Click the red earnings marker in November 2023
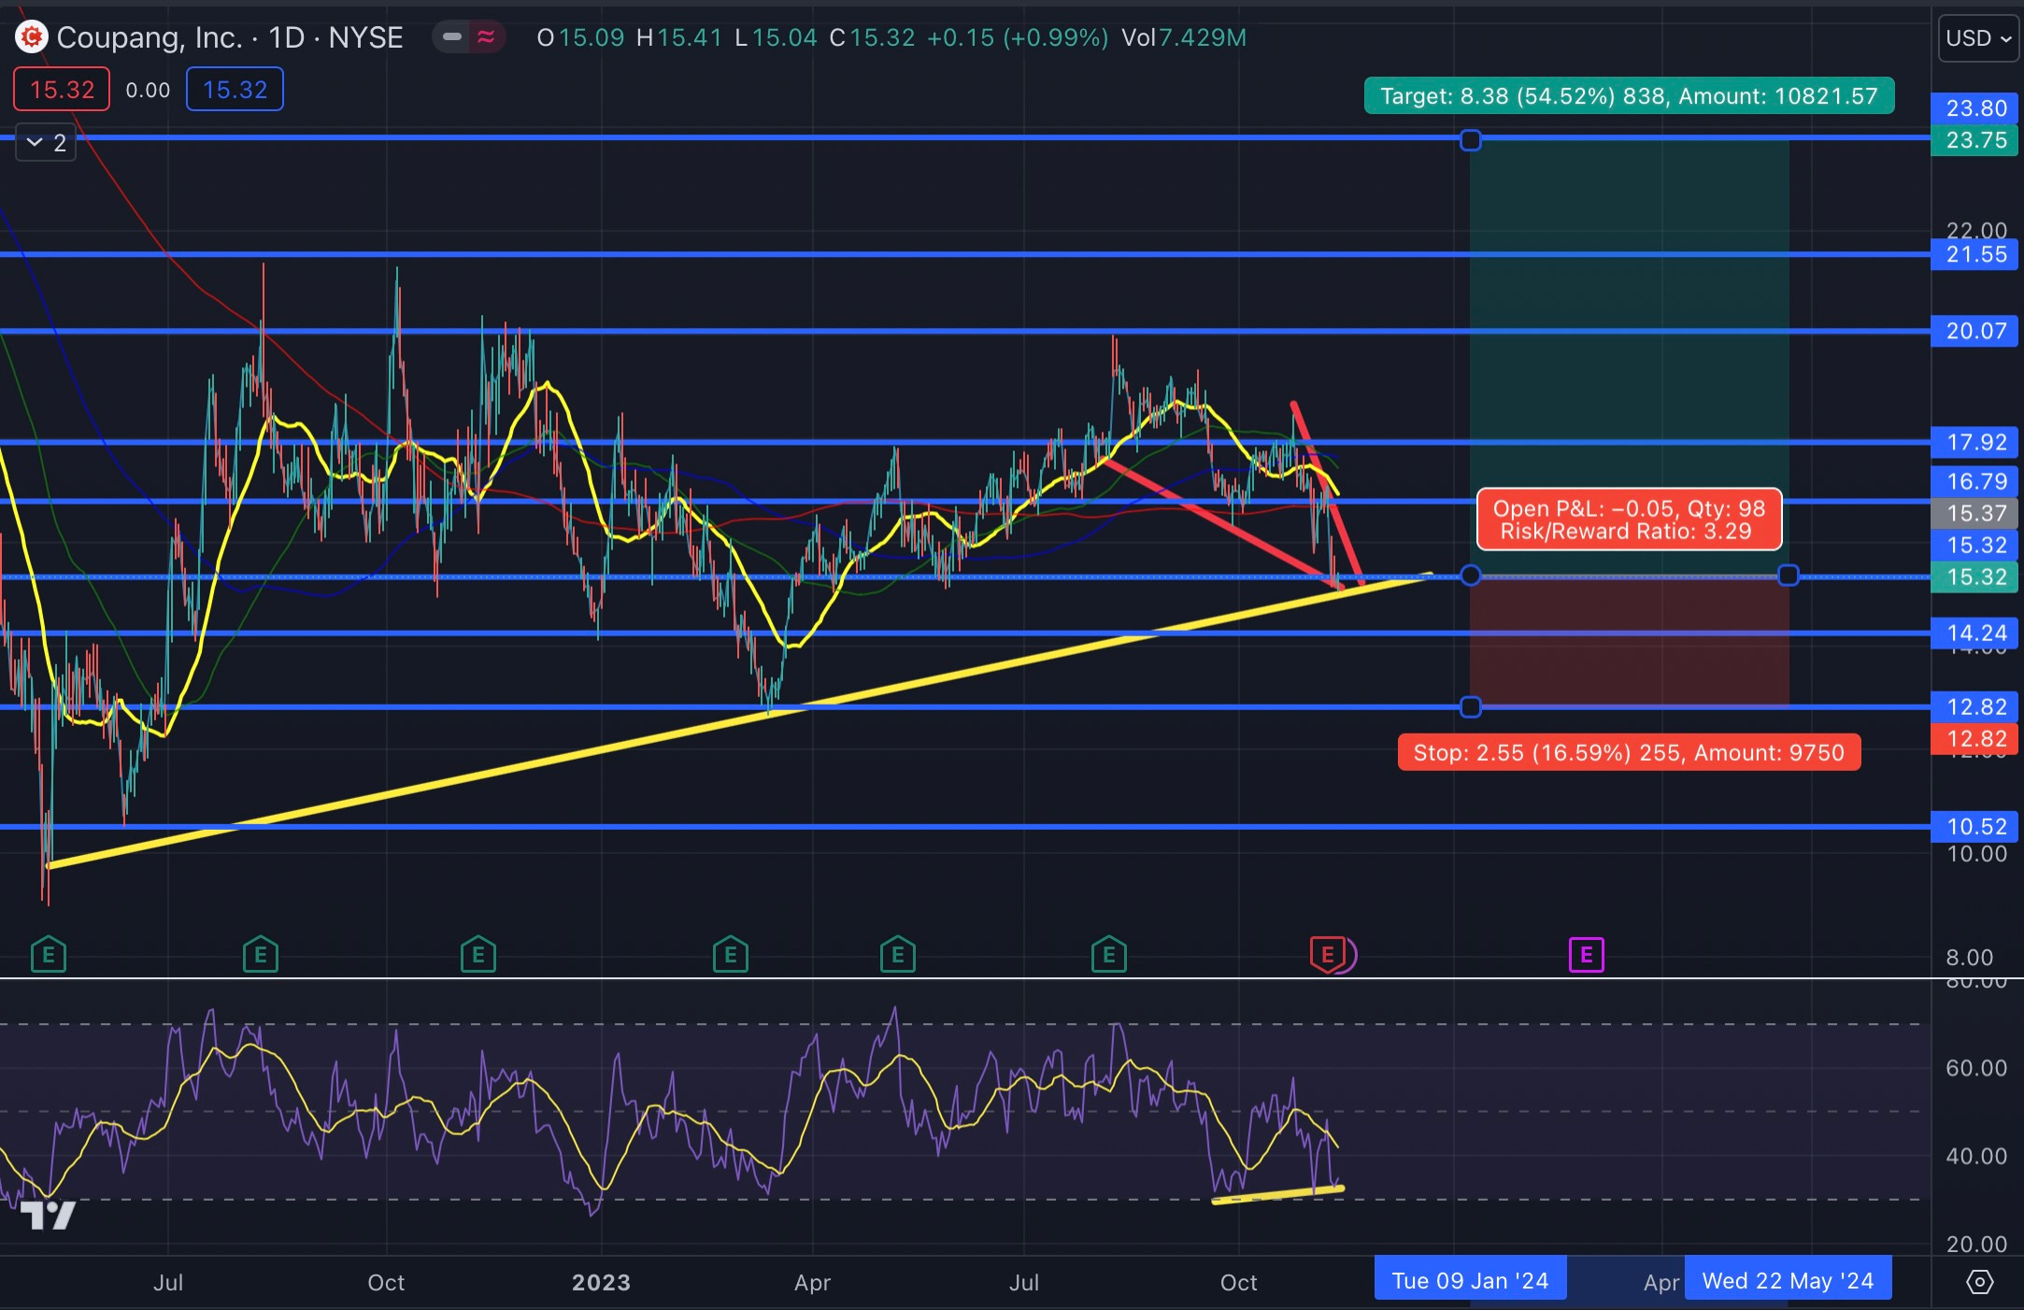Screen dimensions: 2024x1310 [1328, 955]
